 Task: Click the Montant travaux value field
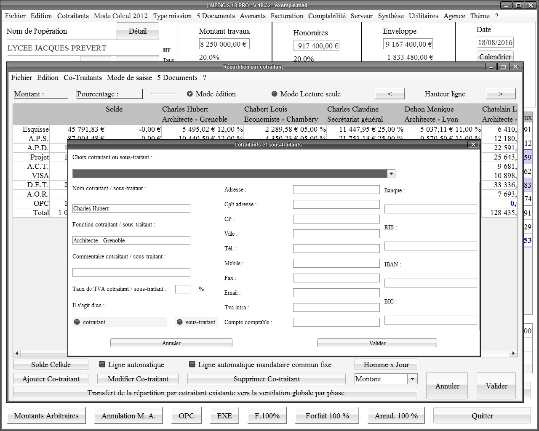pyautogui.click(x=224, y=44)
